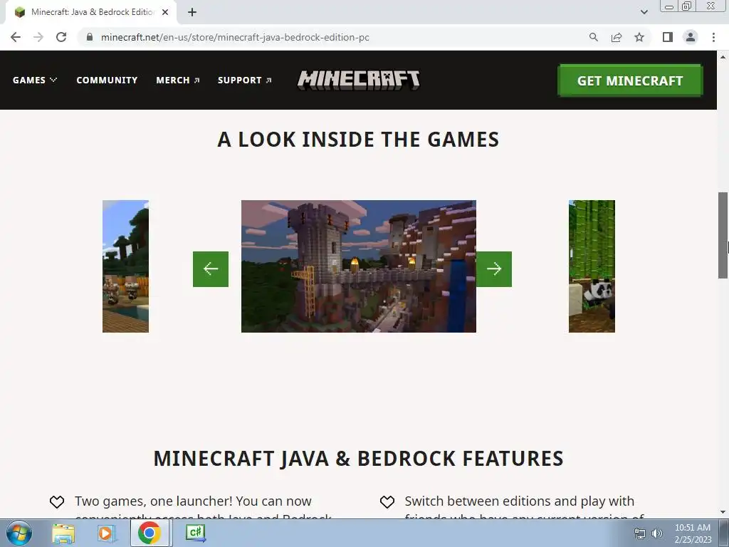Click the Minecraft logo
The height and width of the screenshot is (547, 729).
[359, 80]
